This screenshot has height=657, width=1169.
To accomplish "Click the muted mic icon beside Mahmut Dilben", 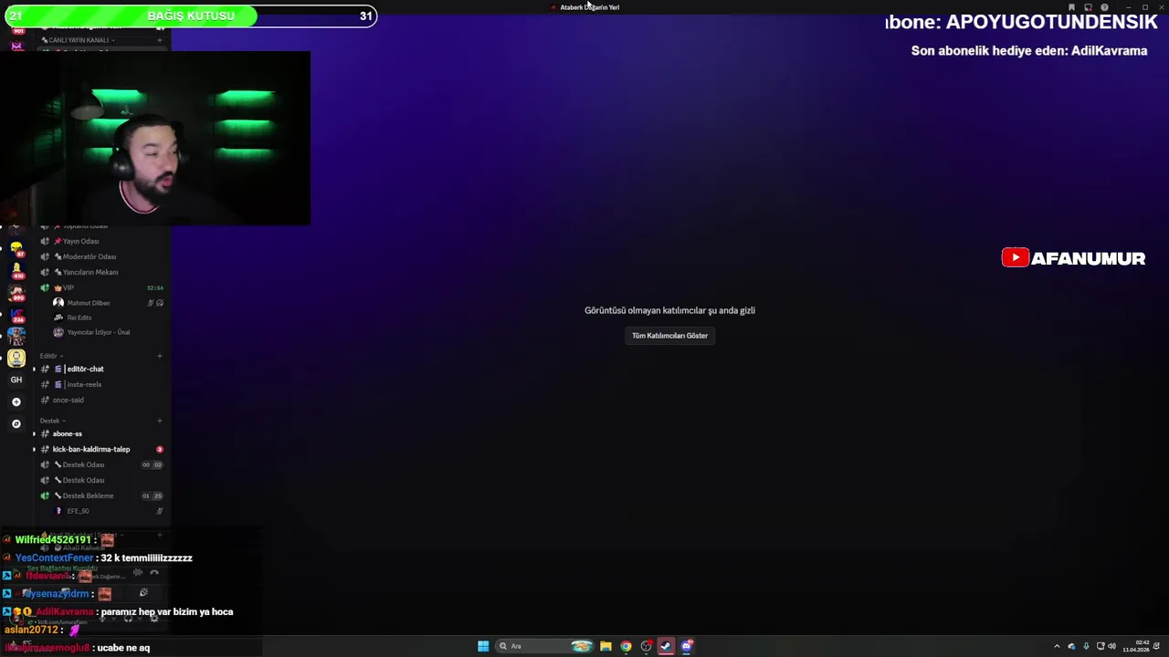I will [x=152, y=303].
